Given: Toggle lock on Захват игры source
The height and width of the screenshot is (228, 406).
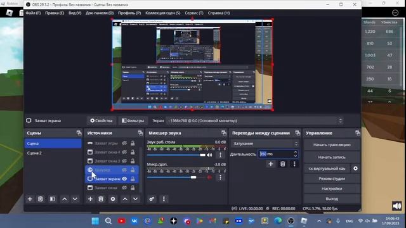Looking at the screenshot, I should pyautogui.click(x=133, y=143).
